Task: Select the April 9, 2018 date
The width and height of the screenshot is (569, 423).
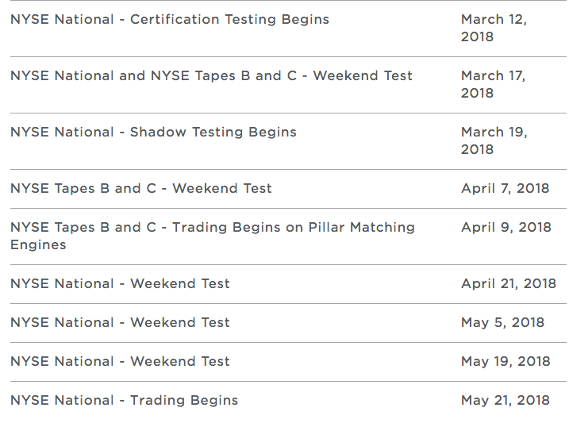Action: pyautogui.click(x=506, y=228)
